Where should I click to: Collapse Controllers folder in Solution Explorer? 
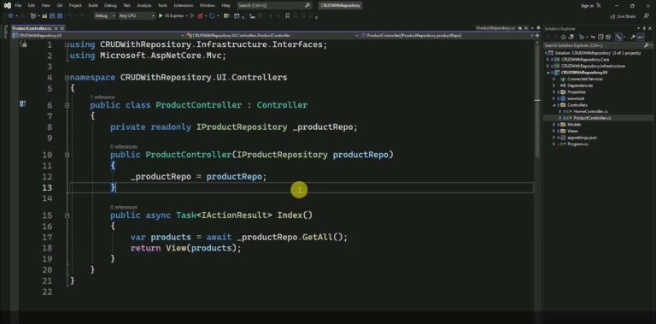coord(553,105)
